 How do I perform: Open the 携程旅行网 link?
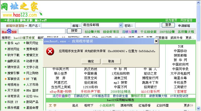pyautogui.click(x=150, y=78)
